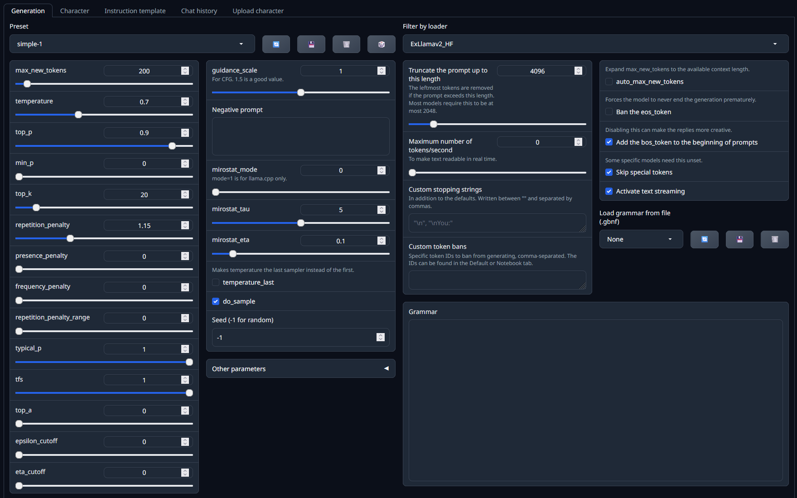The width and height of the screenshot is (797, 498).
Task: Delete the selected preset
Action: tap(346, 44)
